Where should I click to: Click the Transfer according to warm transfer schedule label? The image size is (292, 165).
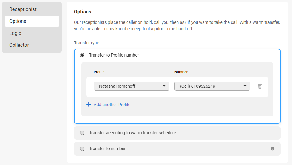click(x=132, y=133)
